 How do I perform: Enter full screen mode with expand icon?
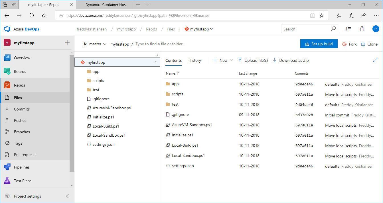[x=375, y=60]
